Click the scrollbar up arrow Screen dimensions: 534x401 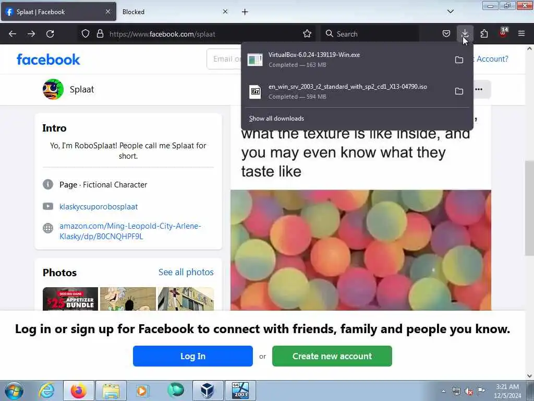(529, 49)
